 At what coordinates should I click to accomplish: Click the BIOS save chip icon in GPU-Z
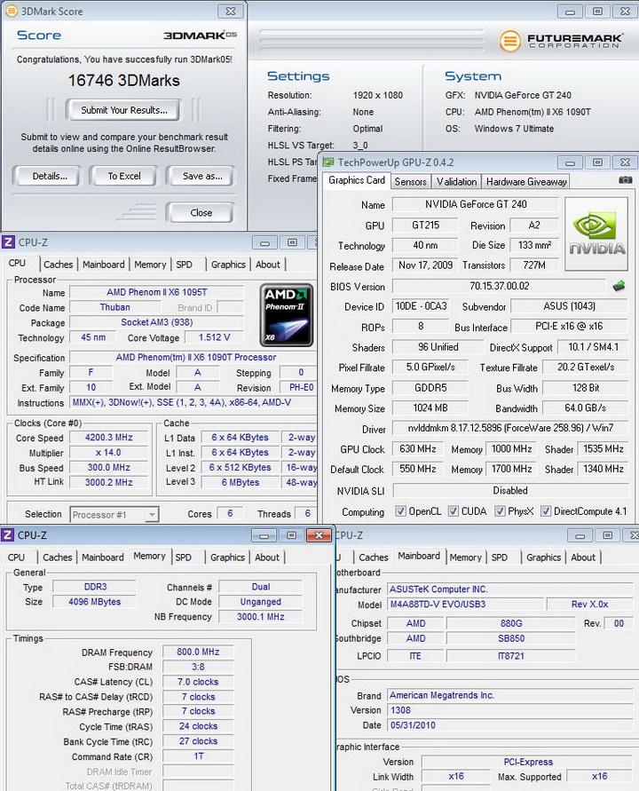coord(619,286)
